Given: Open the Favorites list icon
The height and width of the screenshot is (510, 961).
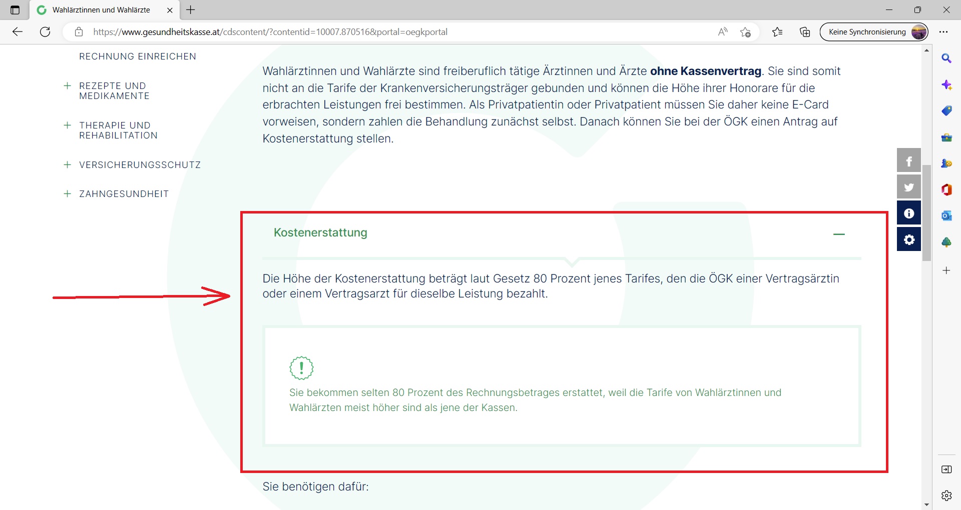Looking at the screenshot, I should (x=777, y=32).
